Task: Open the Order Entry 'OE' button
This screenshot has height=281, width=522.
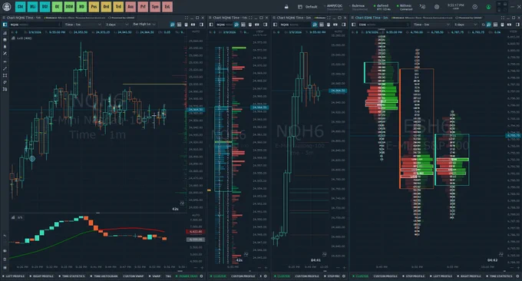Action: point(58,6)
